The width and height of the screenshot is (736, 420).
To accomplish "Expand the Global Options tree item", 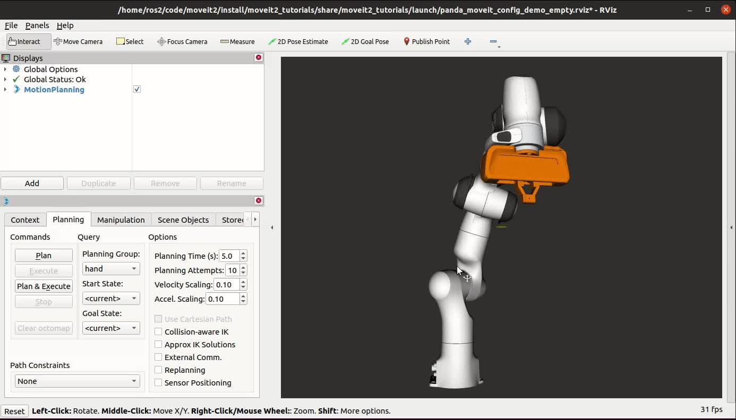I will point(5,69).
